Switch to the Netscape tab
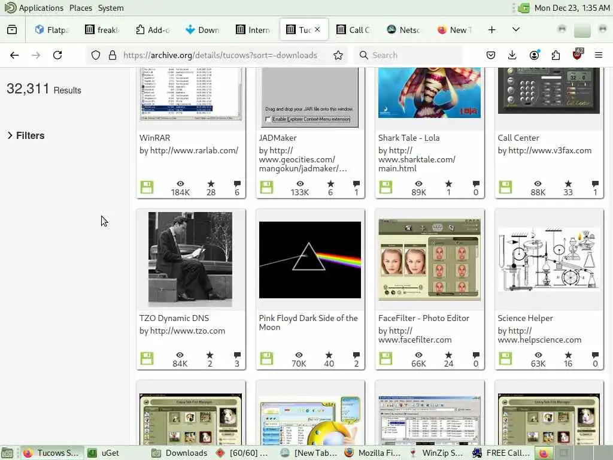 pyautogui.click(x=405, y=30)
